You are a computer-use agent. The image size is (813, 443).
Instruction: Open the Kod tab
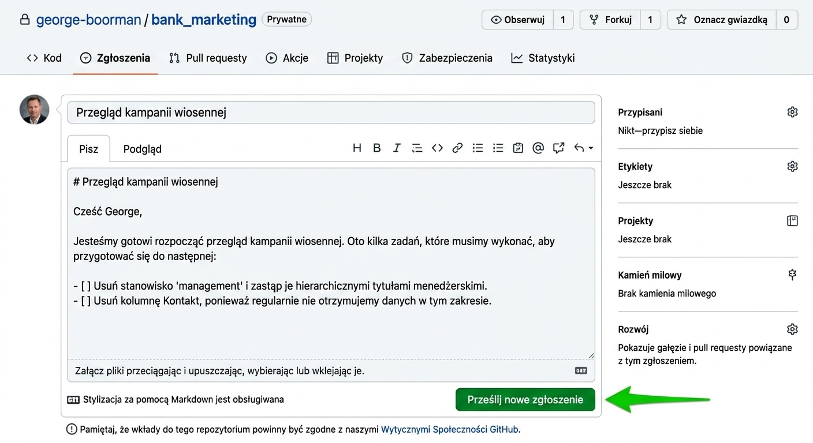tap(44, 58)
